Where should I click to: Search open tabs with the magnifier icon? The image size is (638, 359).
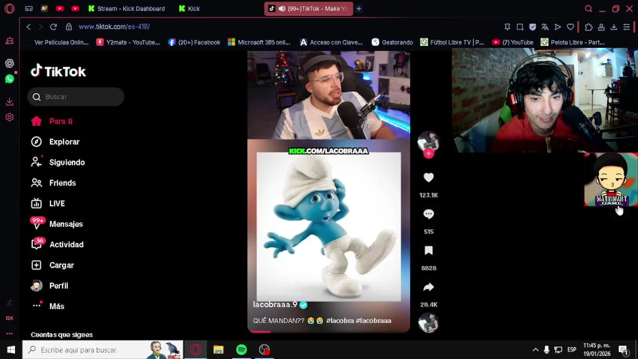589,8
